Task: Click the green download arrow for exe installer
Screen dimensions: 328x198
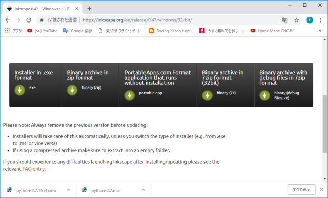Action: click(20, 90)
